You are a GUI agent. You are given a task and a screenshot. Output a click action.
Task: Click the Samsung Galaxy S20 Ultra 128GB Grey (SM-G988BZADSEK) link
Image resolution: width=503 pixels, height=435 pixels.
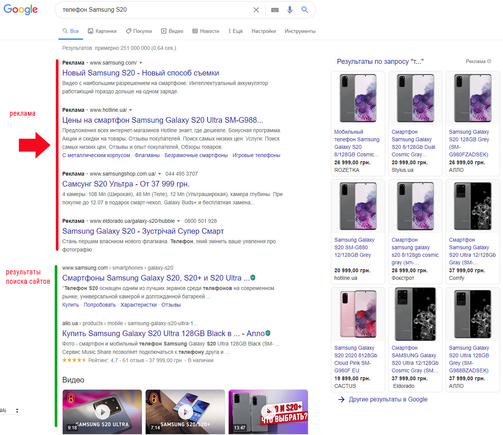pos(469,359)
